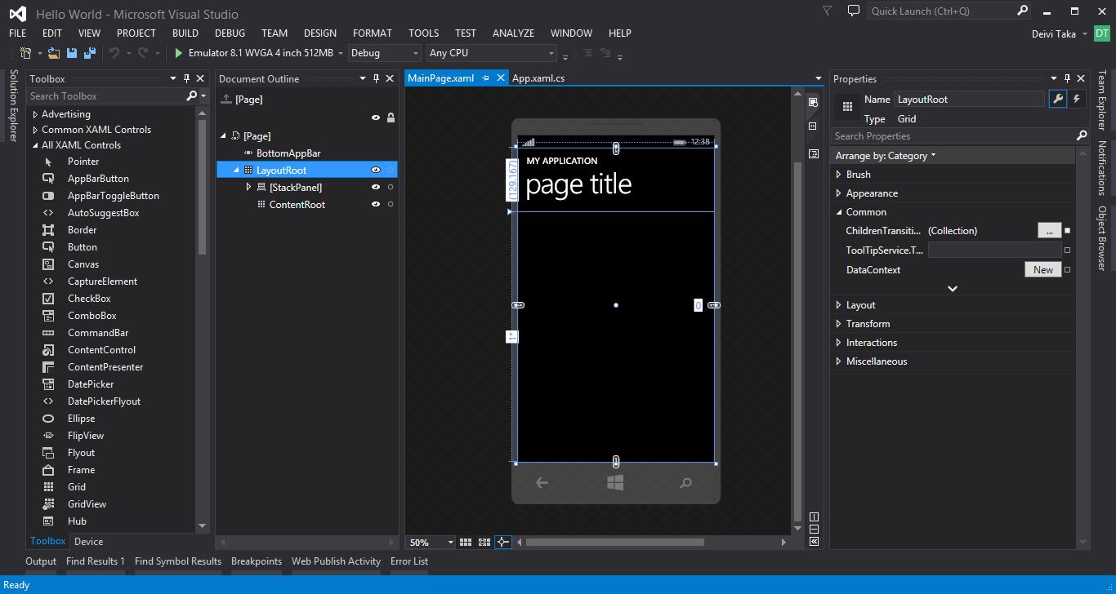Show the snap grid in designer
The height and width of the screenshot is (594, 1116).
(x=466, y=542)
